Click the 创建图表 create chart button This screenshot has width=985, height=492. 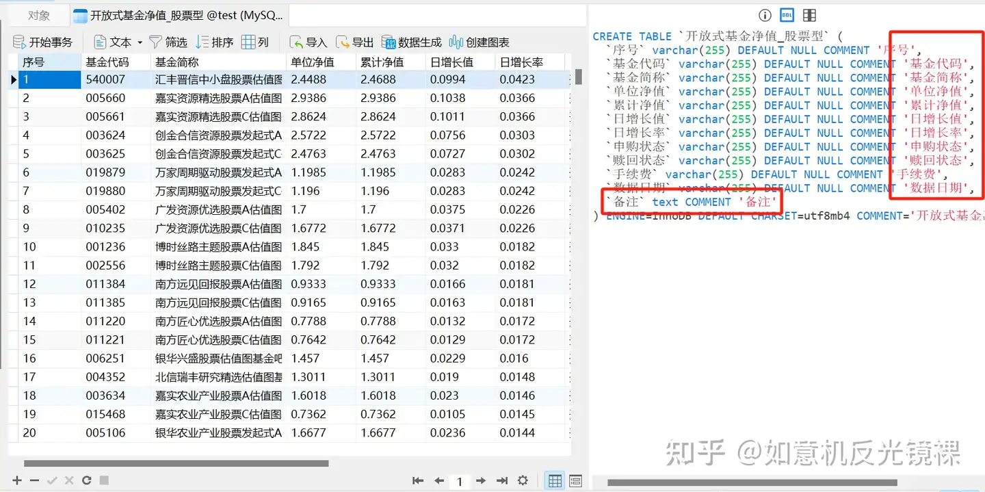[479, 42]
